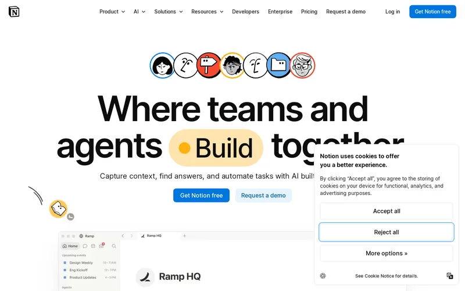This screenshot has height=291, width=465.
Task: Click the yellow open-book agent icon
Action: 59,209
